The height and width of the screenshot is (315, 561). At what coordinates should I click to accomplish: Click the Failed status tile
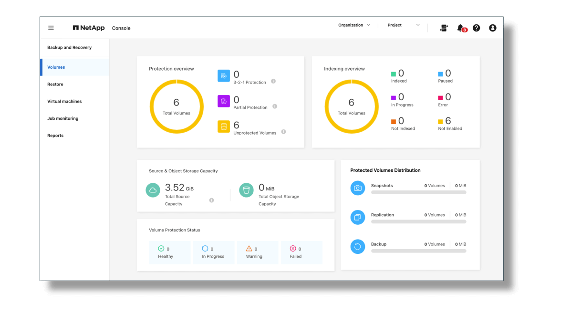(301, 252)
